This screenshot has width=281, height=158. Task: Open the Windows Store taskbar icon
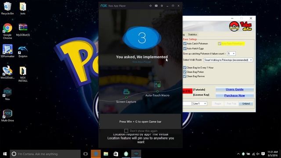pos(116,154)
